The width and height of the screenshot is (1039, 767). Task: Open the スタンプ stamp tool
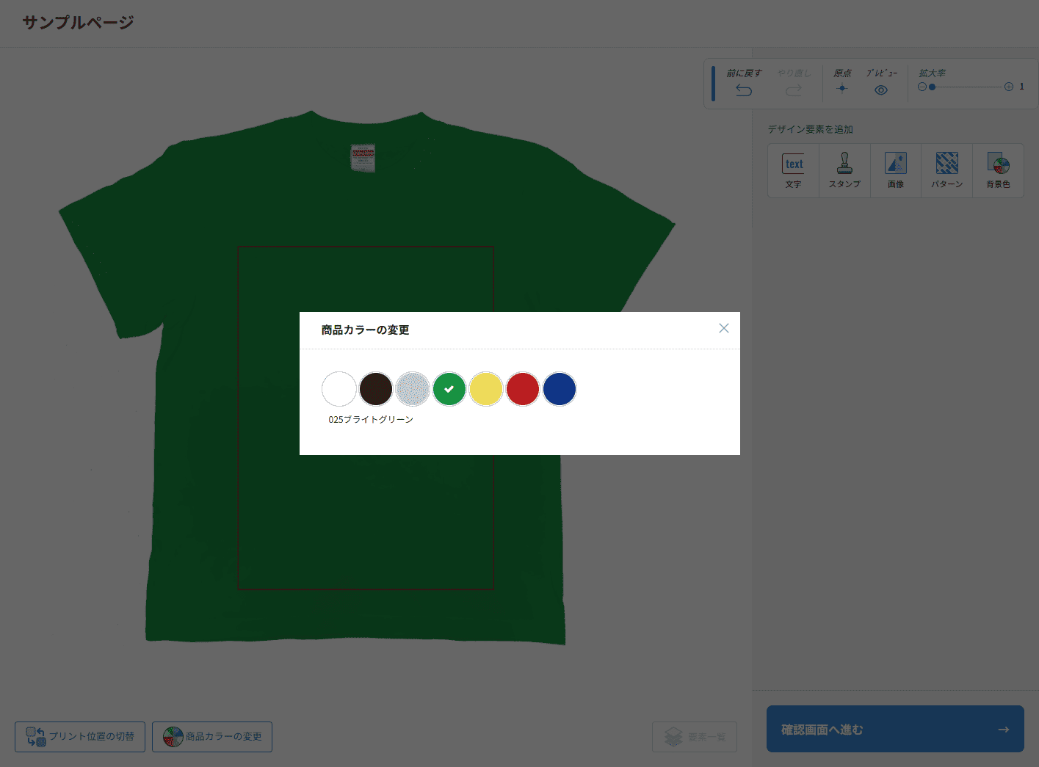844,170
